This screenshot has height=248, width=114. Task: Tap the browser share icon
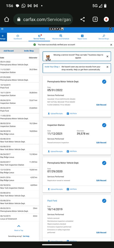coord(83,19)
